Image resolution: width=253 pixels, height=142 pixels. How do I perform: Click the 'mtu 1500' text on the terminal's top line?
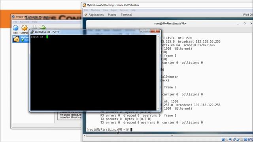pos(185,38)
